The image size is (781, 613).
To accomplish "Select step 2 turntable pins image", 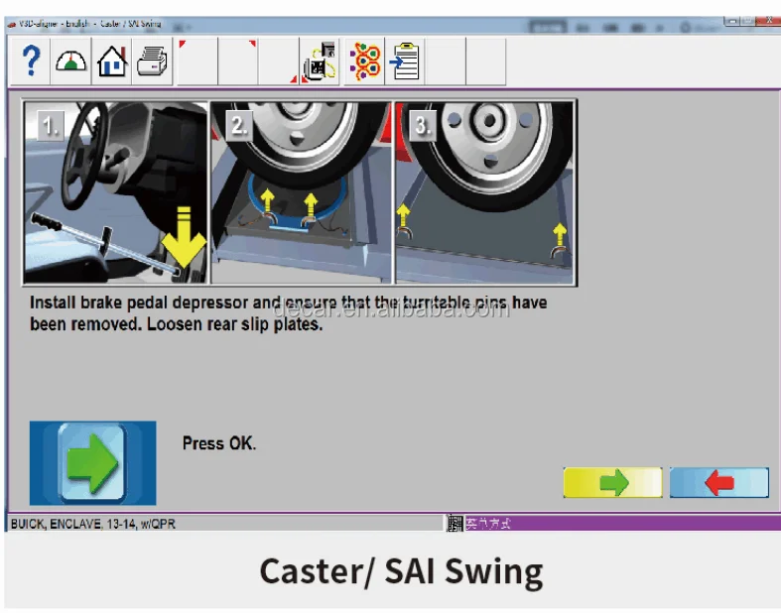I will (302, 192).
